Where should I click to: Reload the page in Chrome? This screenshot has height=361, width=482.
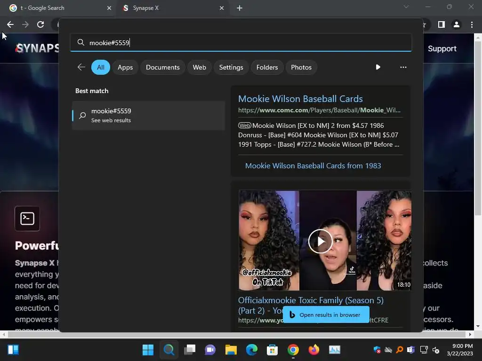click(x=40, y=24)
